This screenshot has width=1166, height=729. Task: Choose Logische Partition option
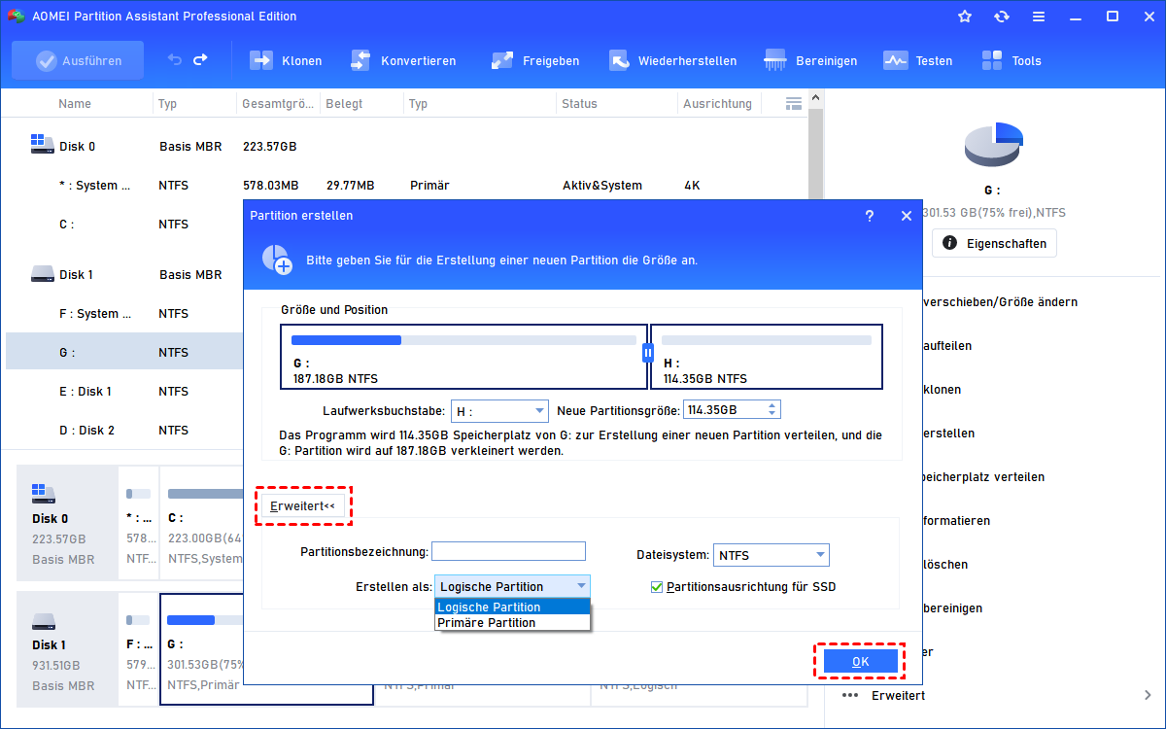coord(512,607)
